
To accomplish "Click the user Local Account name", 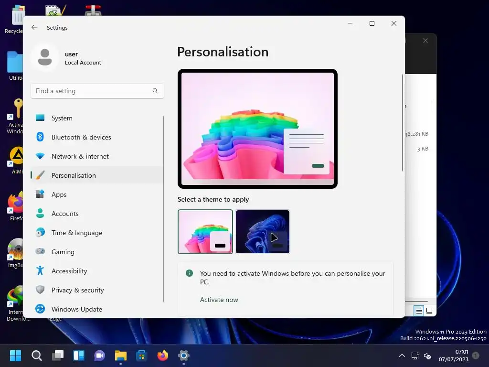I will (x=83, y=58).
